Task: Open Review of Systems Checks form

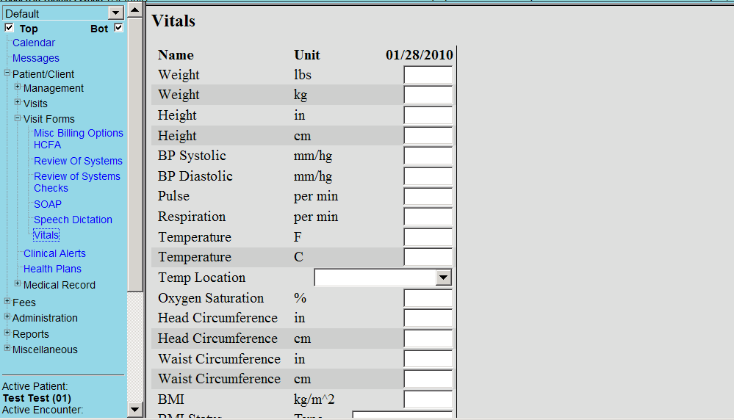Action: pyautogui.click(x=76, y=182)
